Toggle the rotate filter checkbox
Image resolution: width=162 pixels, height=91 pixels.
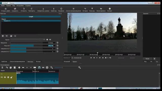3,21
